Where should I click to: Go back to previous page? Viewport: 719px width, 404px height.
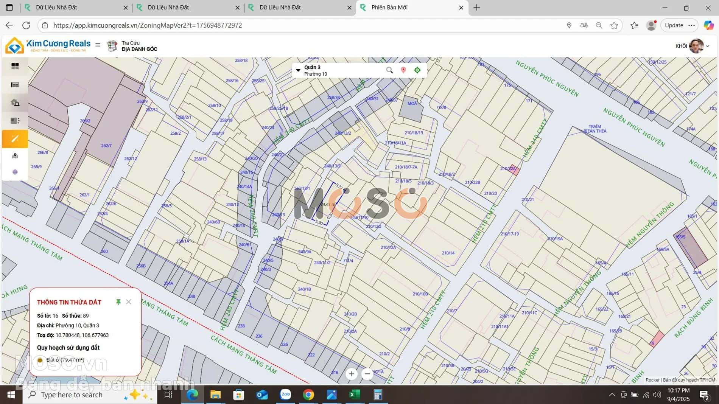[x=9, y=25]
